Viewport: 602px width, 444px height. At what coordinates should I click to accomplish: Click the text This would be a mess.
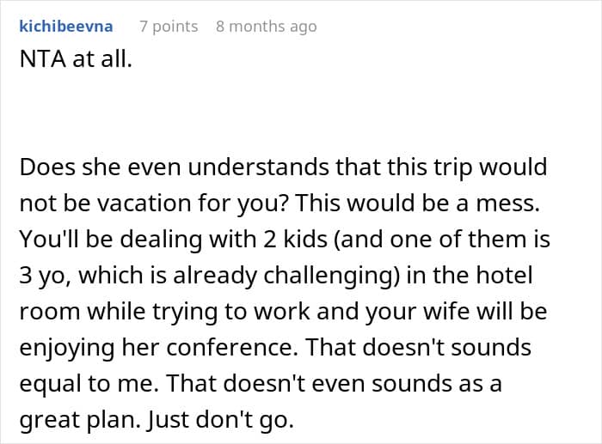coord(417,203)
